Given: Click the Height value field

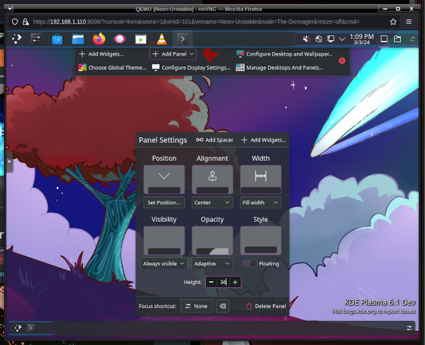Looking at the screenshot, I should pyautogui.click(x=223, y=282).
